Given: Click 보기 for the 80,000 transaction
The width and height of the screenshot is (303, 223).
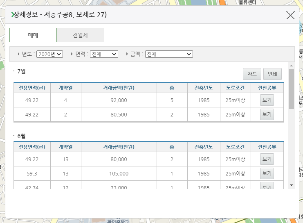Looking at the screenshot, I should [x=267, y=159].
